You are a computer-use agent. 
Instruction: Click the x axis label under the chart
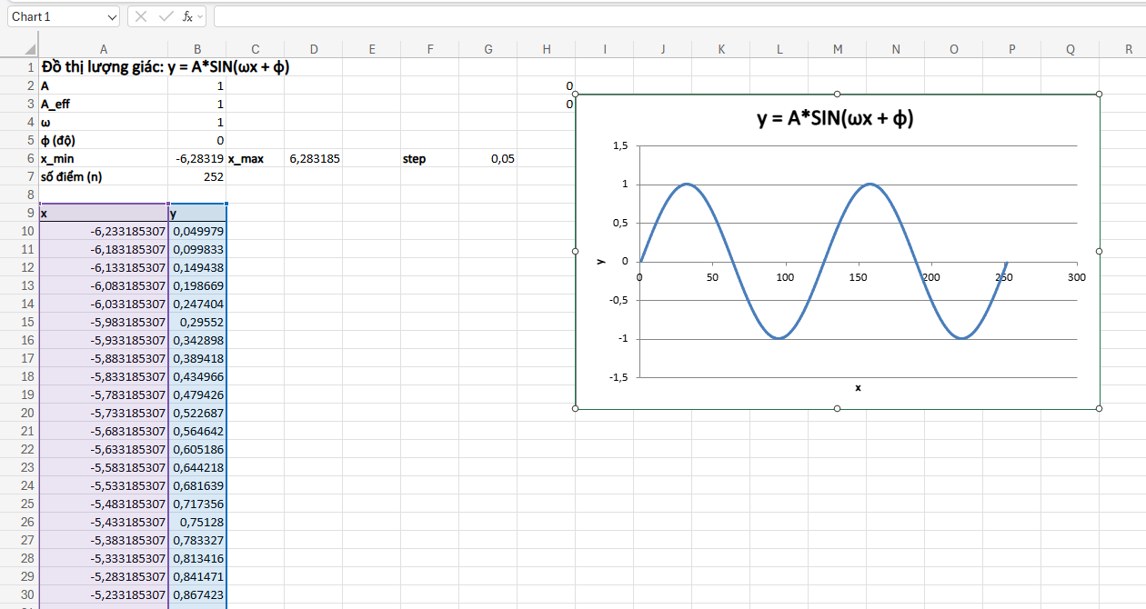click(857, 388)
